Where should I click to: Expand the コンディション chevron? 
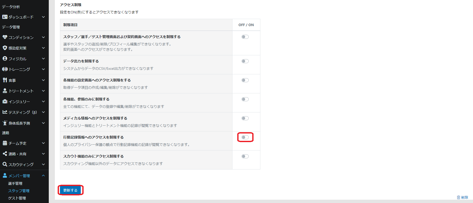coord(43,37)
